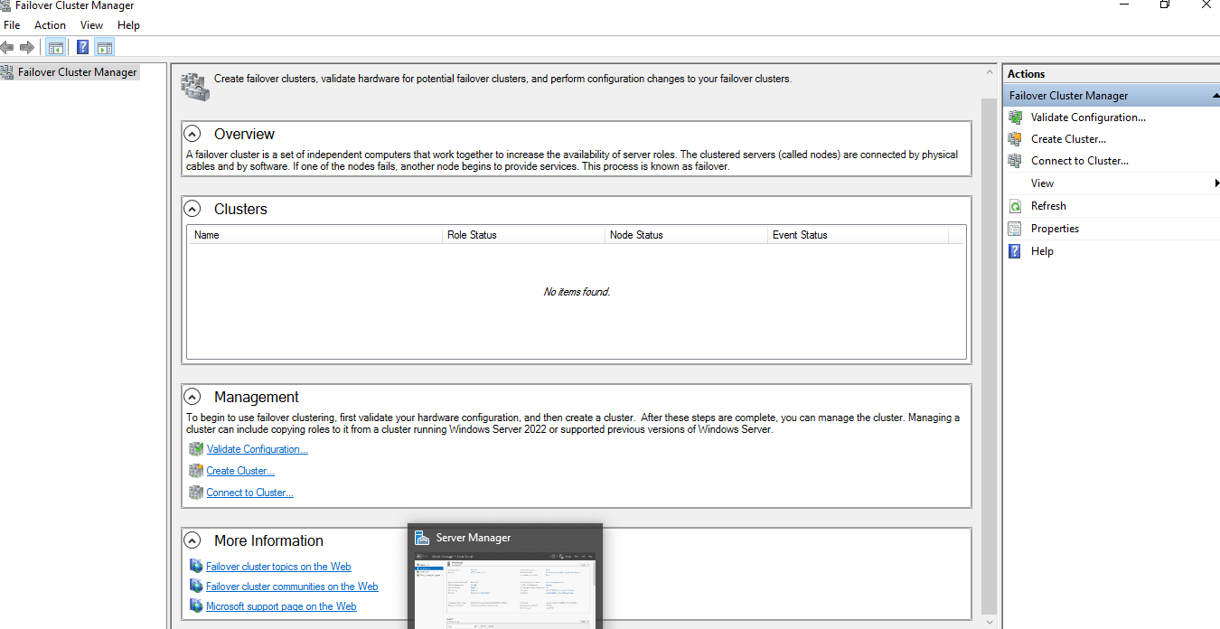Sort clusters by Node Status column header

click(x=687, y=235)
